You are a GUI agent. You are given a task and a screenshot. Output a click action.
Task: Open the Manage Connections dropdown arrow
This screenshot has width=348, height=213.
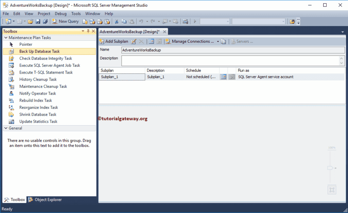pyautogui.click(x=217, y=41)
